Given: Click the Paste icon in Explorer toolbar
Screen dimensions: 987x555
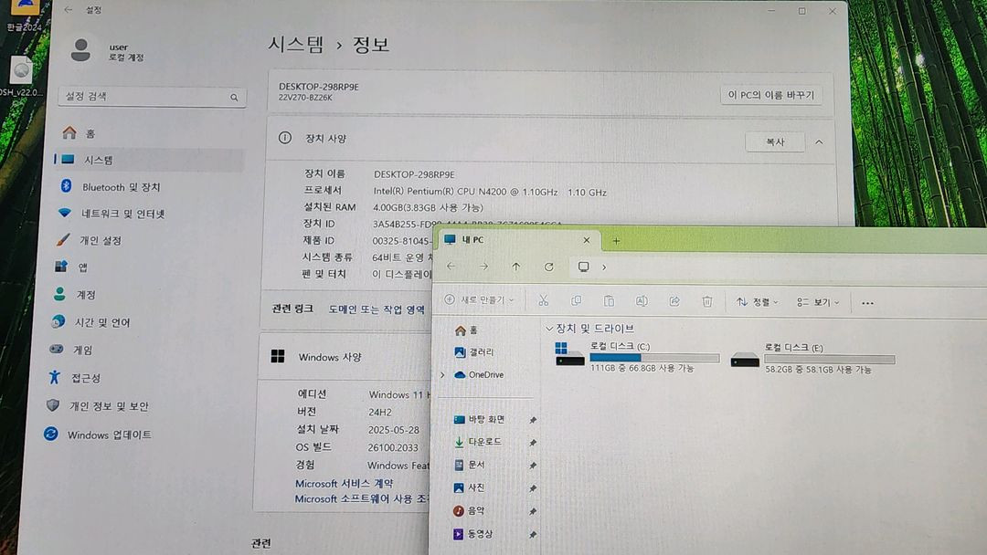Looking at the screenshot, I should pos(609,301).
